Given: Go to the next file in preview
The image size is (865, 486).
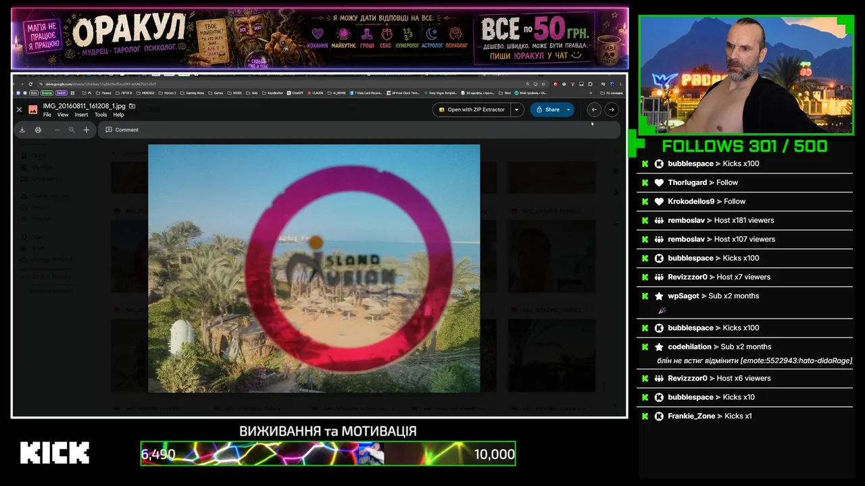Looking at the screenshot, I should (611, 109).
